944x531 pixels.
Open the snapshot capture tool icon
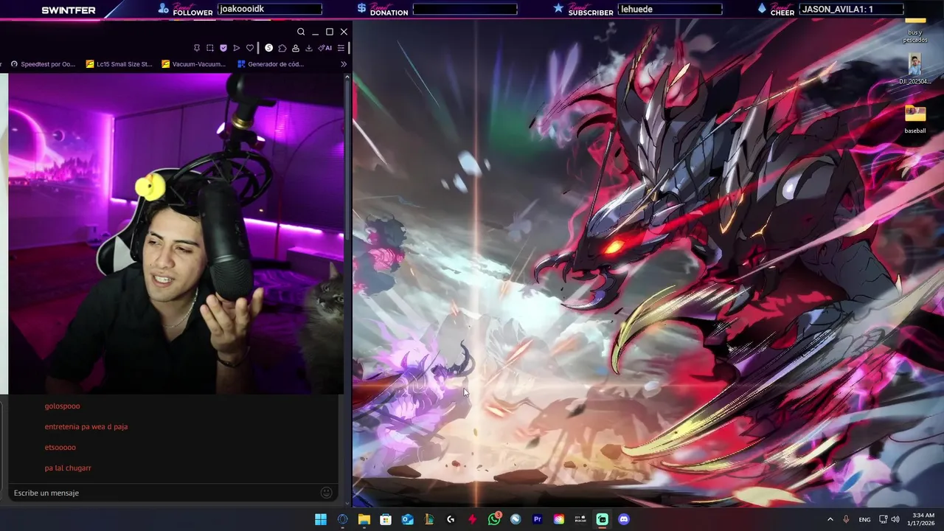point(210,48)
